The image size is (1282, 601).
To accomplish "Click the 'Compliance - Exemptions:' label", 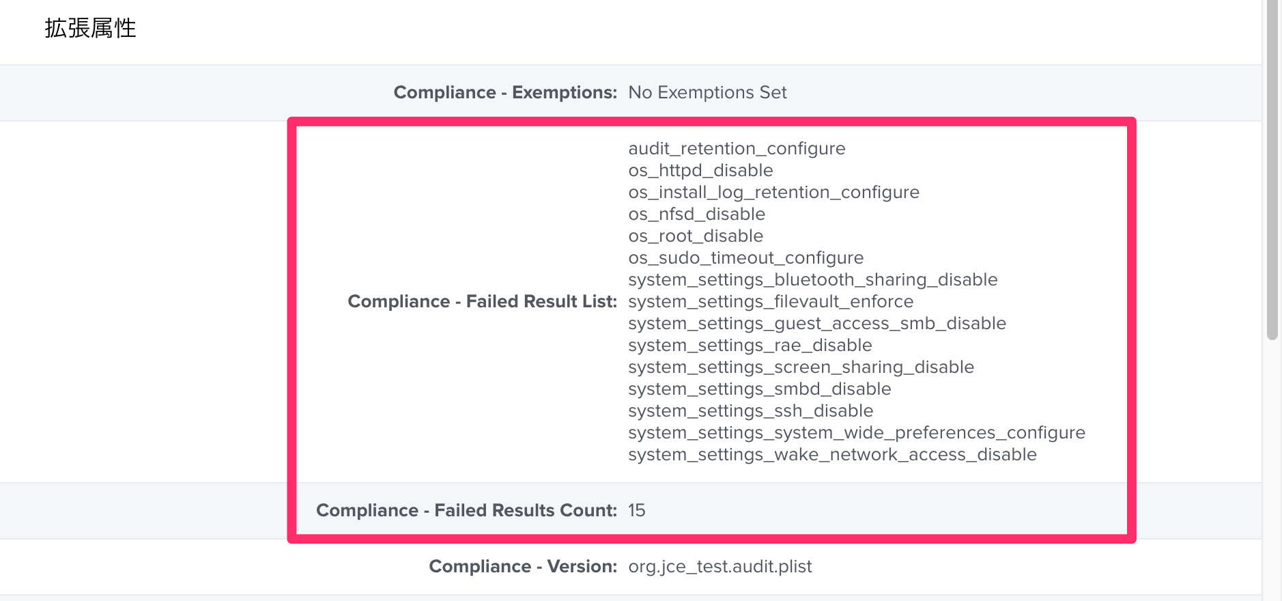I will 505,92.
